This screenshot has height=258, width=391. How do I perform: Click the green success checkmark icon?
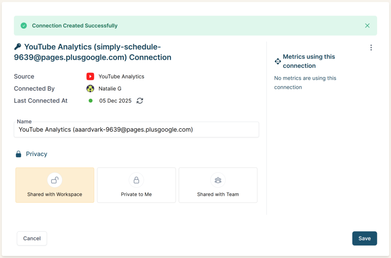[x=24, y=26]
